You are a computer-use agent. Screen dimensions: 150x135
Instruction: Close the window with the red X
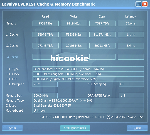(145, 4)
